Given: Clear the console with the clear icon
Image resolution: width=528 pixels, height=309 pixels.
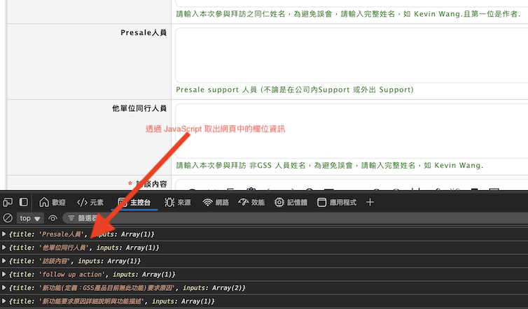Looking at the screenshot, I should pyautogui.click(x=8, y=218).
